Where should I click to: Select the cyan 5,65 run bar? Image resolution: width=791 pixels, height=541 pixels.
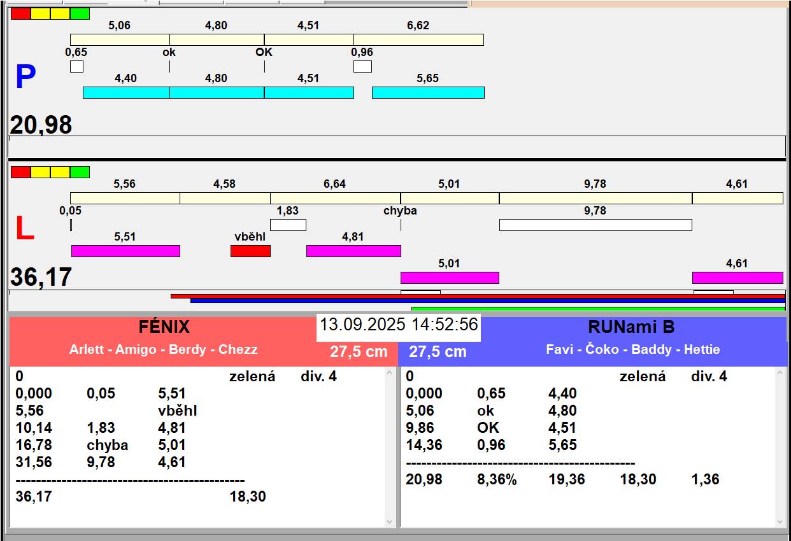point(428,93)
